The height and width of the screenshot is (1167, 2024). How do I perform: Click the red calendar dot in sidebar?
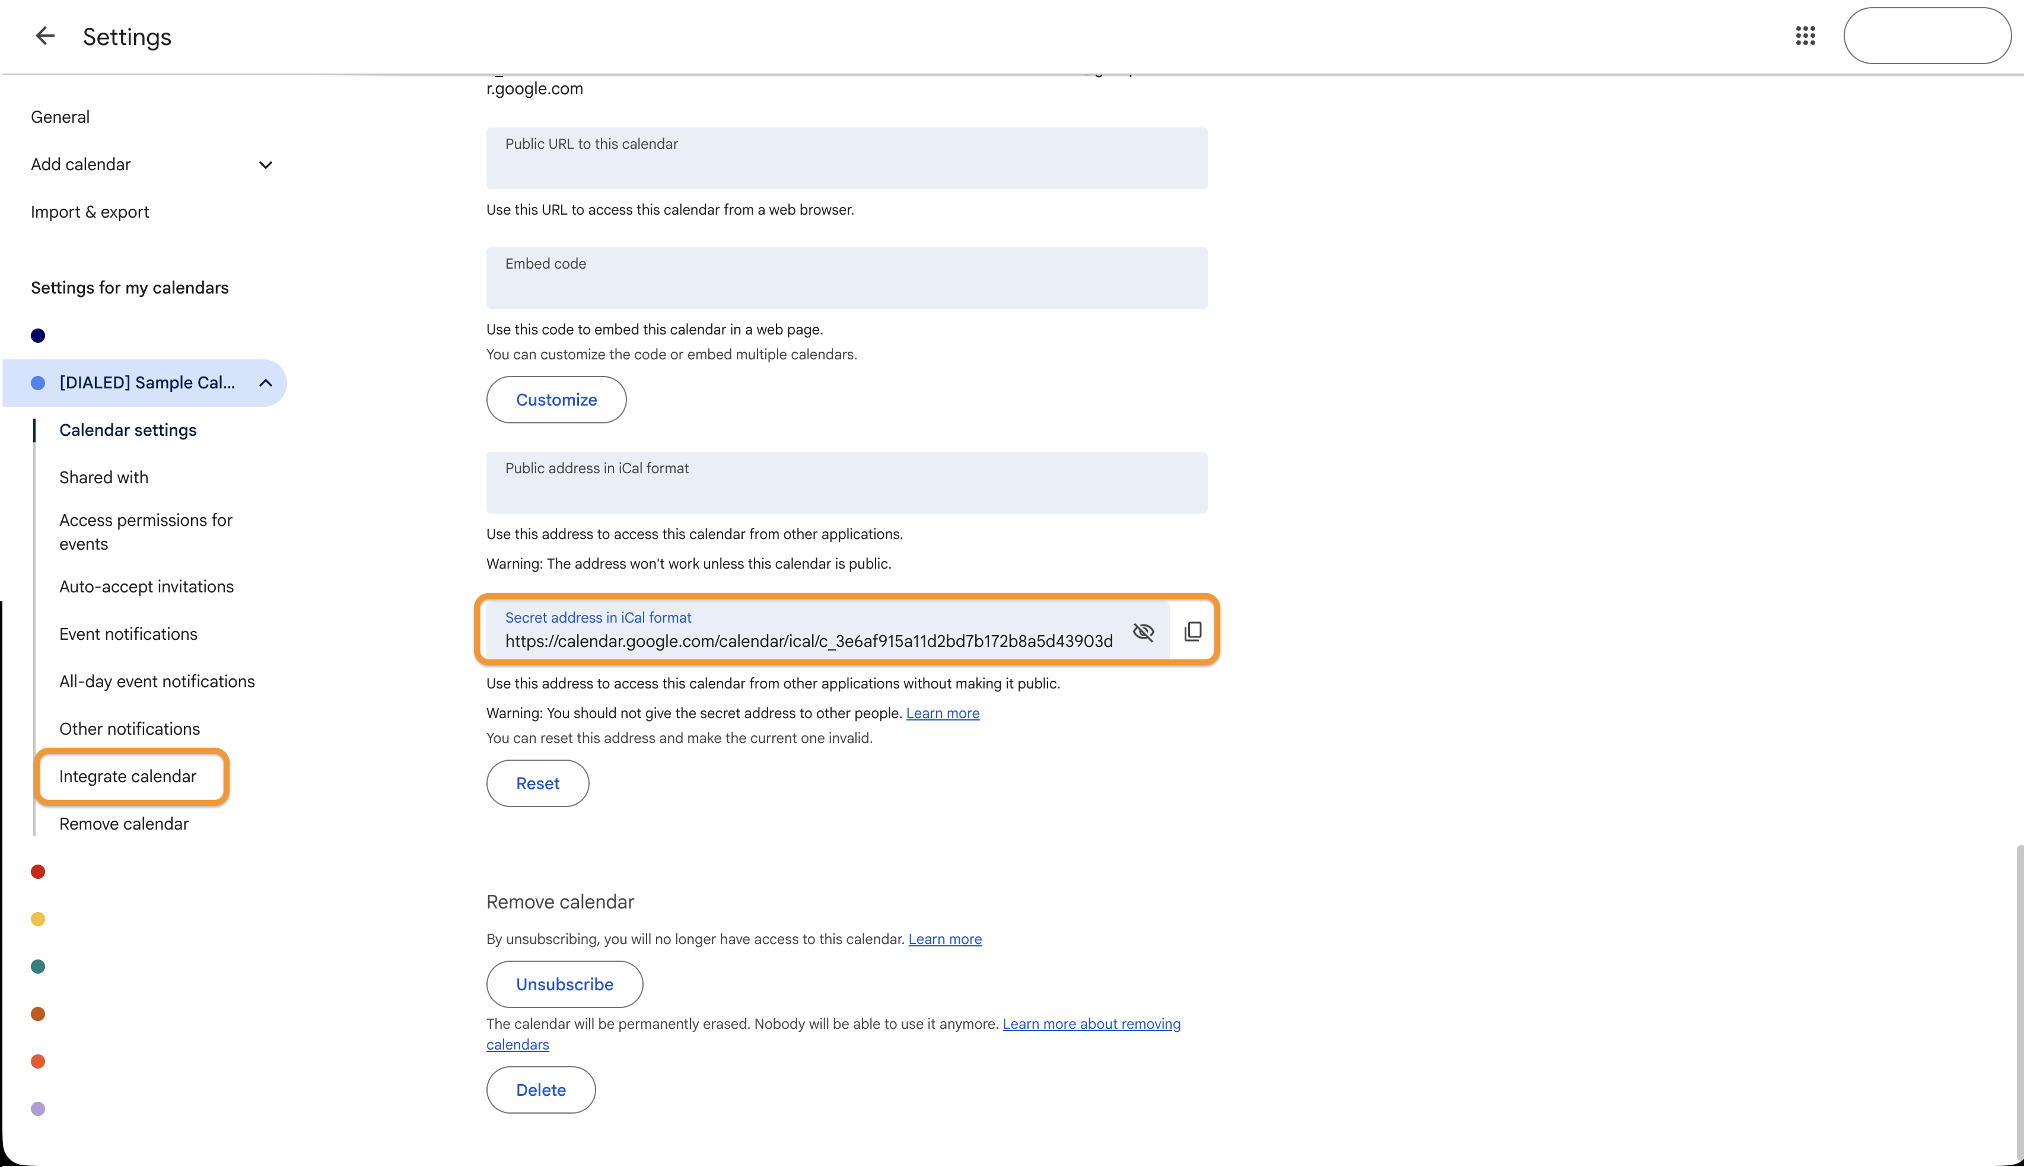click(x=38, y=871)
